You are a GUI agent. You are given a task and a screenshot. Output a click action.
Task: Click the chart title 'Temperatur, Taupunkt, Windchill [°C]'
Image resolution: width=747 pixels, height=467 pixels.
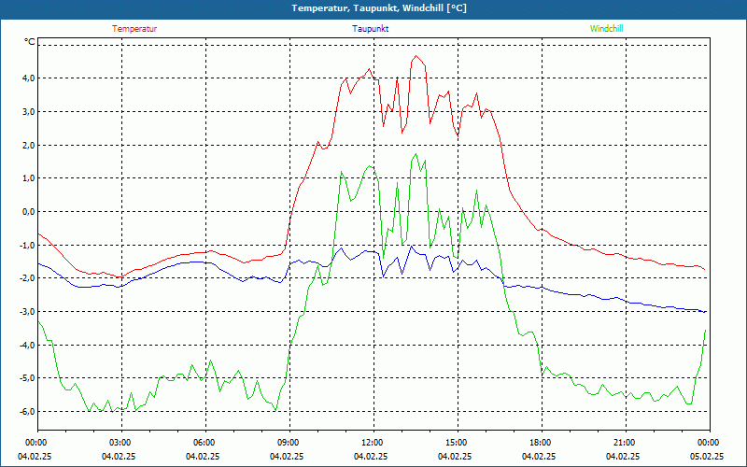pyautogui.click(x=379, y=8)
